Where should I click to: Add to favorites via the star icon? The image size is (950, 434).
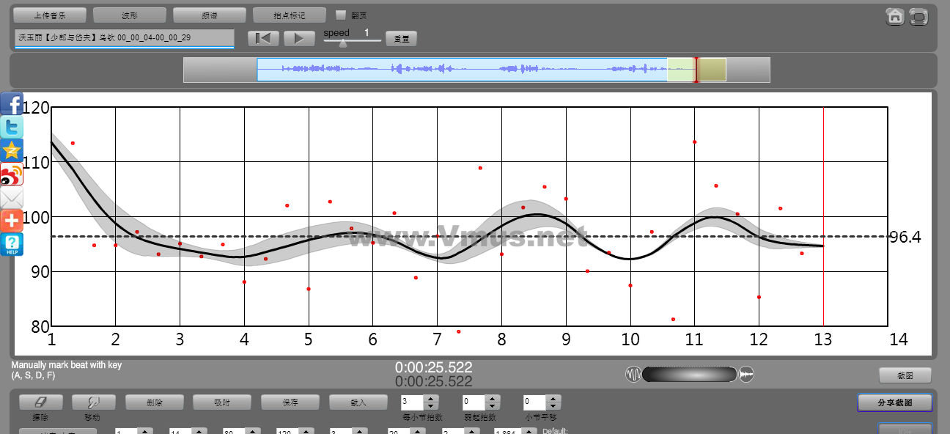pos(12,150)
